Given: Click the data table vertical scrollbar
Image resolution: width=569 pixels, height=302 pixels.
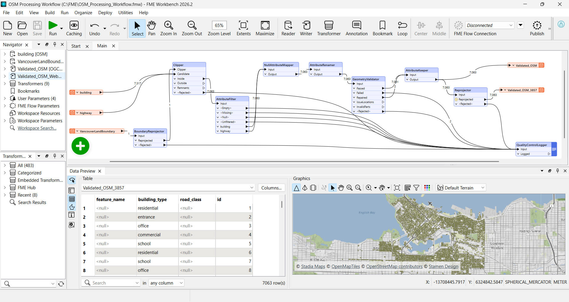Looking at the screenshot, I should 282,204.
